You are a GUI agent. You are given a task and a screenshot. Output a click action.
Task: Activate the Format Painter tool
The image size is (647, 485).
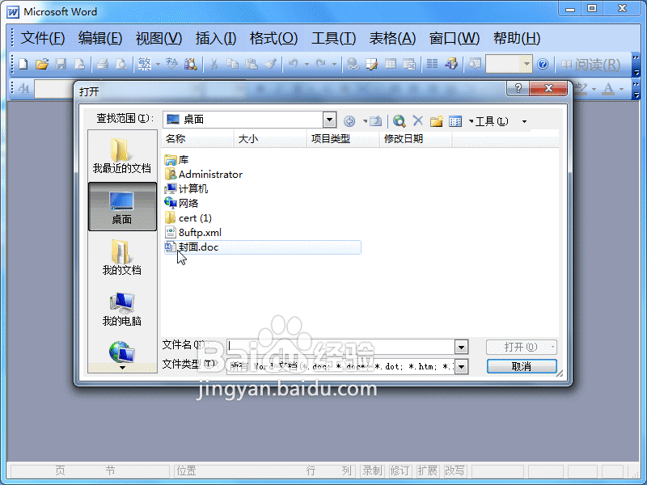coord(269,64)
